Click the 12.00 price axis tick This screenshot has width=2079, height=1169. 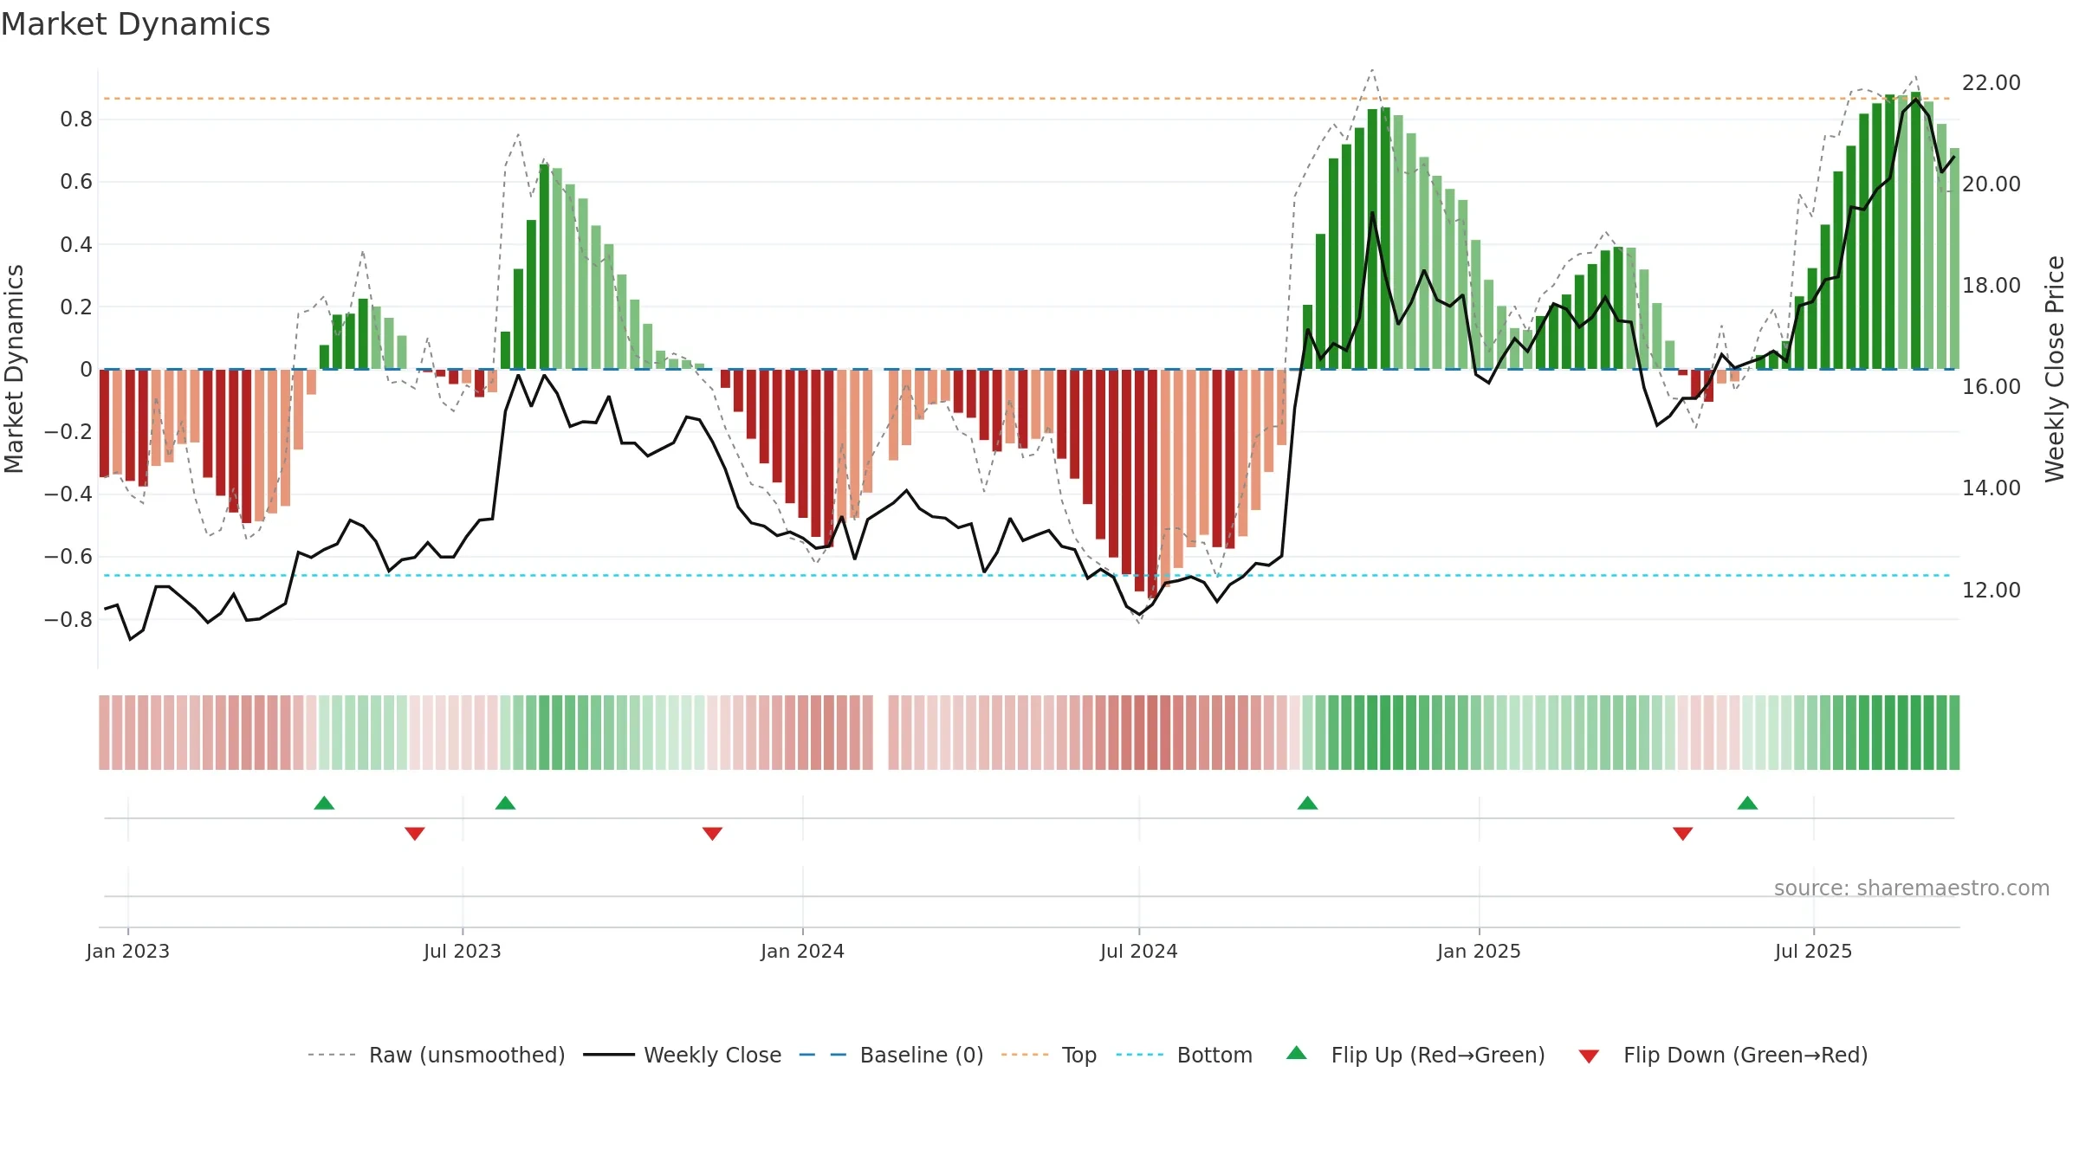pyautogui.click(x=1991, y=590)
